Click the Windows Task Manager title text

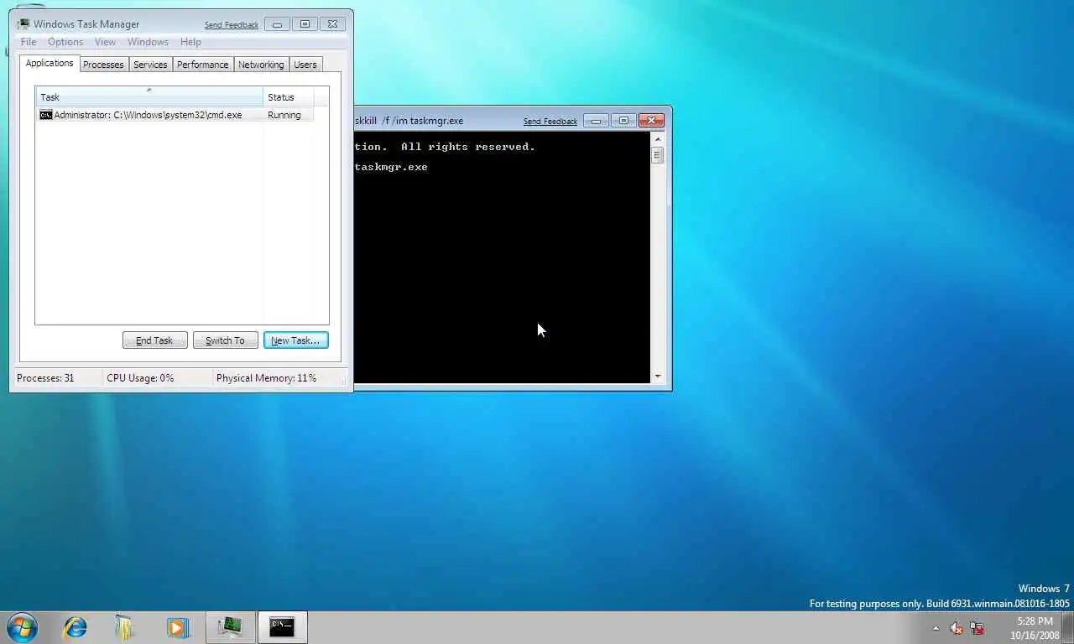pyautogui.click(x=86, y=24)
